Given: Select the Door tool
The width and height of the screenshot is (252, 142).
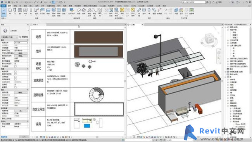Looking at the screenshot, I should [15, 11].
